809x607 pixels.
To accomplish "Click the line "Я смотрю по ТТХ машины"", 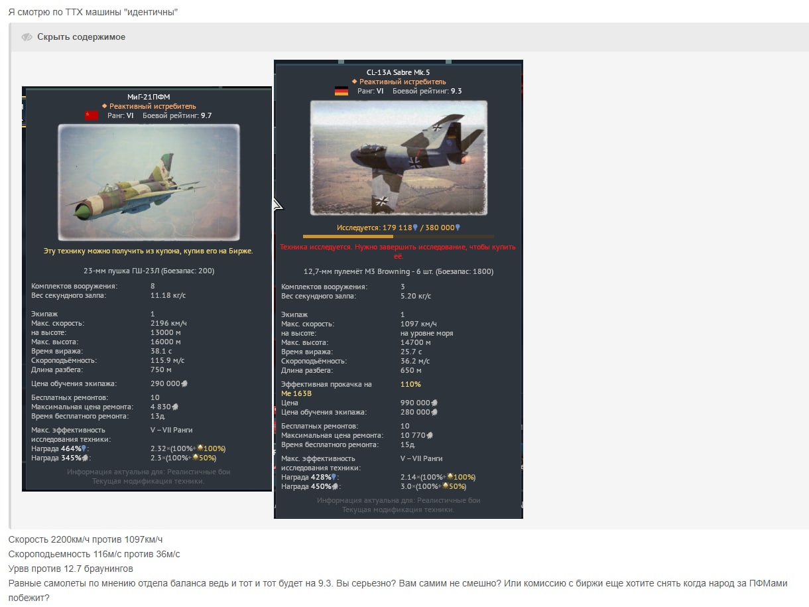I will 93,13.
